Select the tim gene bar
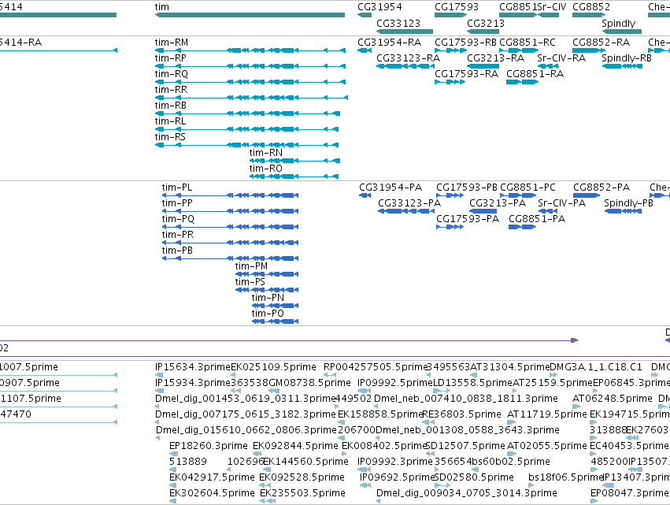This screenshot has width=670, height=505. coord(250,15)
